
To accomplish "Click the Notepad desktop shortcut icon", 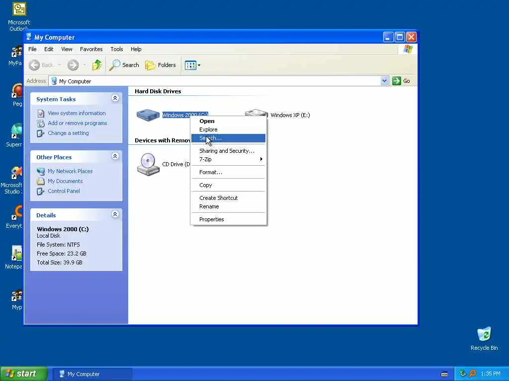I will (x=16, y=254).
